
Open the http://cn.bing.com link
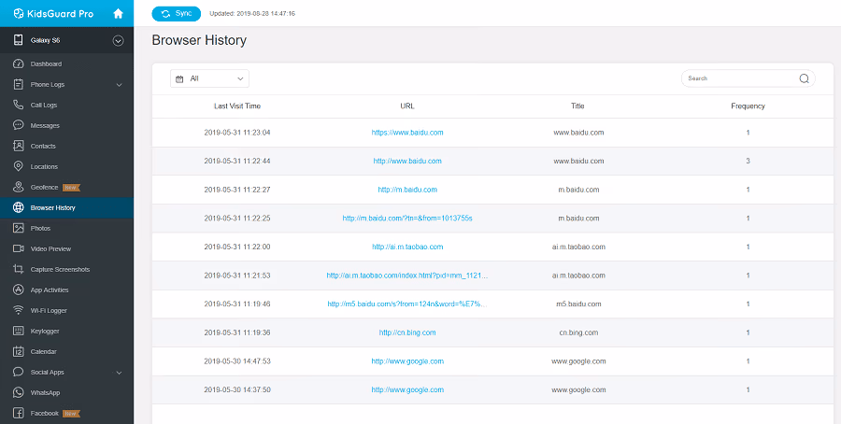(407, 332)
